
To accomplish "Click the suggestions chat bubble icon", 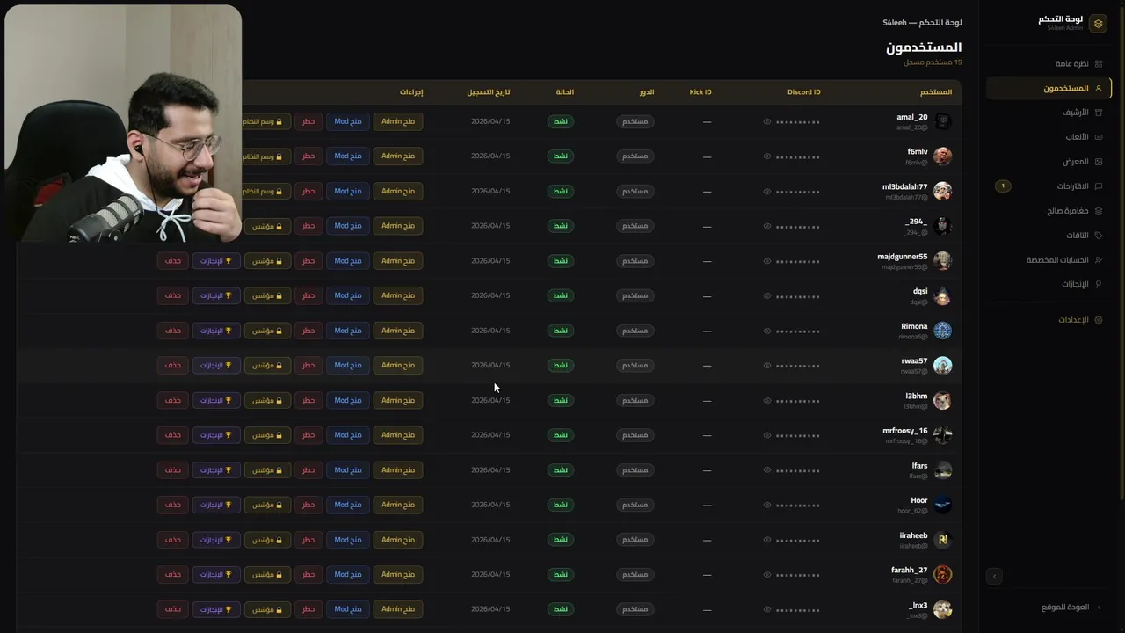I will tap(1098, 186).
